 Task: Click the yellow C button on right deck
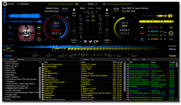tap(171, 33)
